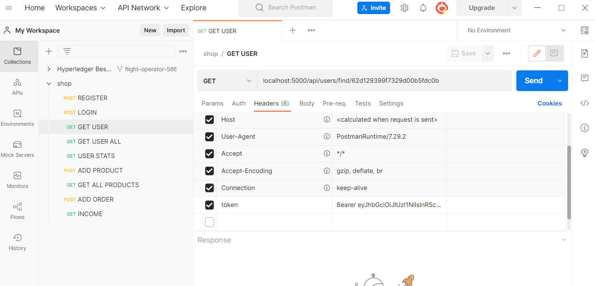Expand the Hyperledger Besu collection

coord(49,69)
